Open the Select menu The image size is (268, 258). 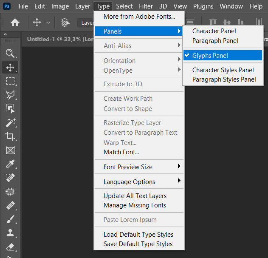[124, 6]
